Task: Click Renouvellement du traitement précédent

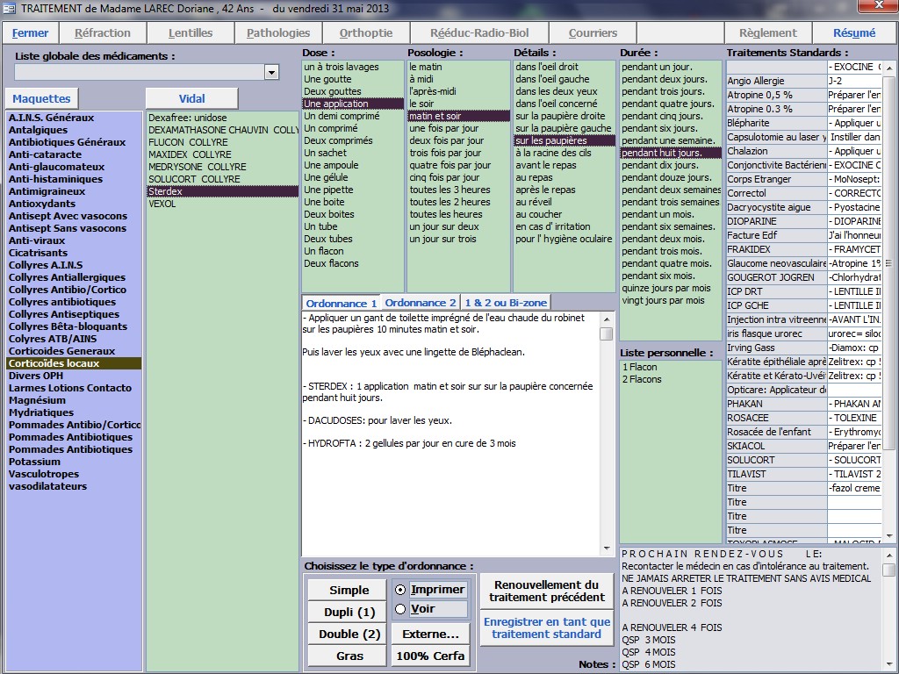Action: (x=547, y=592)
